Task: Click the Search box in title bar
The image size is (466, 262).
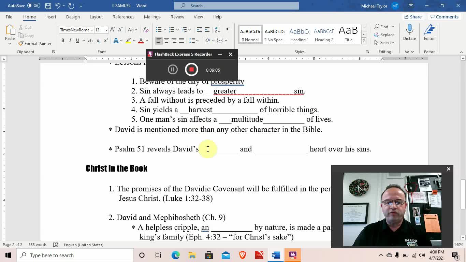Action: tap(236, 6)
